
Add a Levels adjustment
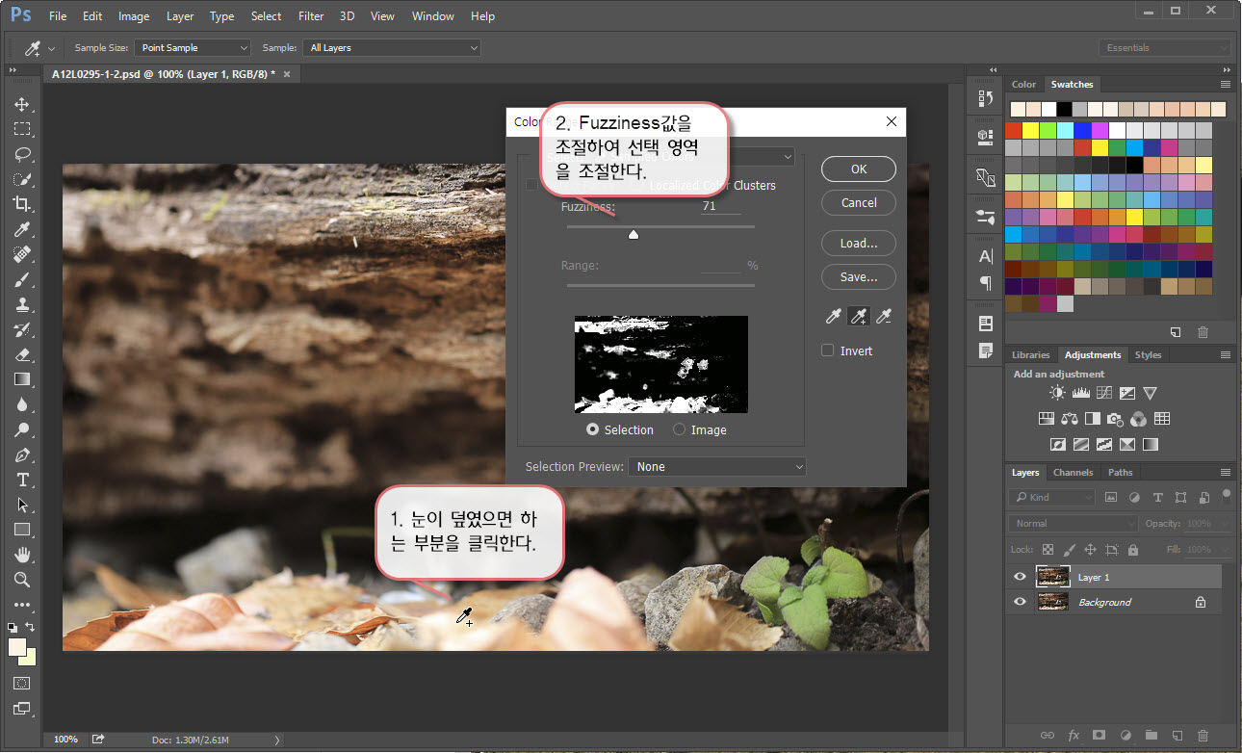tap(1080, 393)
